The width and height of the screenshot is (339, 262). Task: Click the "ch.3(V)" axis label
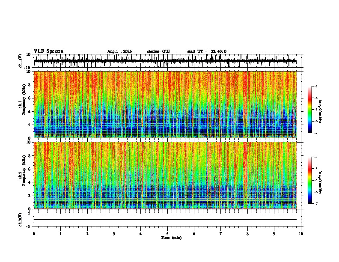(x=21, y=220)
